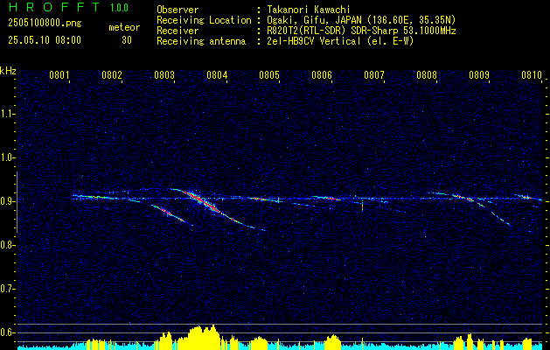550x350 pixels.
Task: Click the date stamp 25.05.10 08:00
Action: [45, 40]
